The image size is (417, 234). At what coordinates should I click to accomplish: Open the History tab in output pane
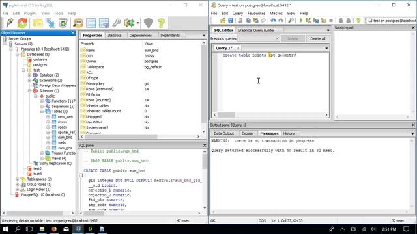pyautogui.click(x=289, y=133)
